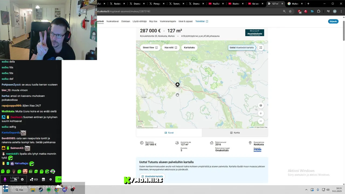
Task: Open the red circular extension icon
Action: [306, 11]
